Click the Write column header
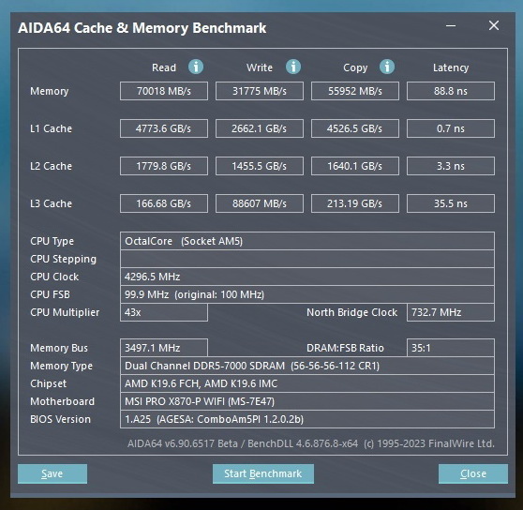Image resolution: width=523 pixels, height=510 pixels. [260, 67]
